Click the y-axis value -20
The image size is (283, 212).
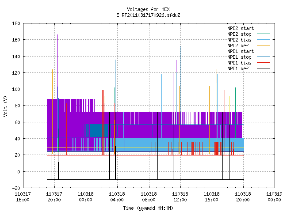(x=16, y=188)
